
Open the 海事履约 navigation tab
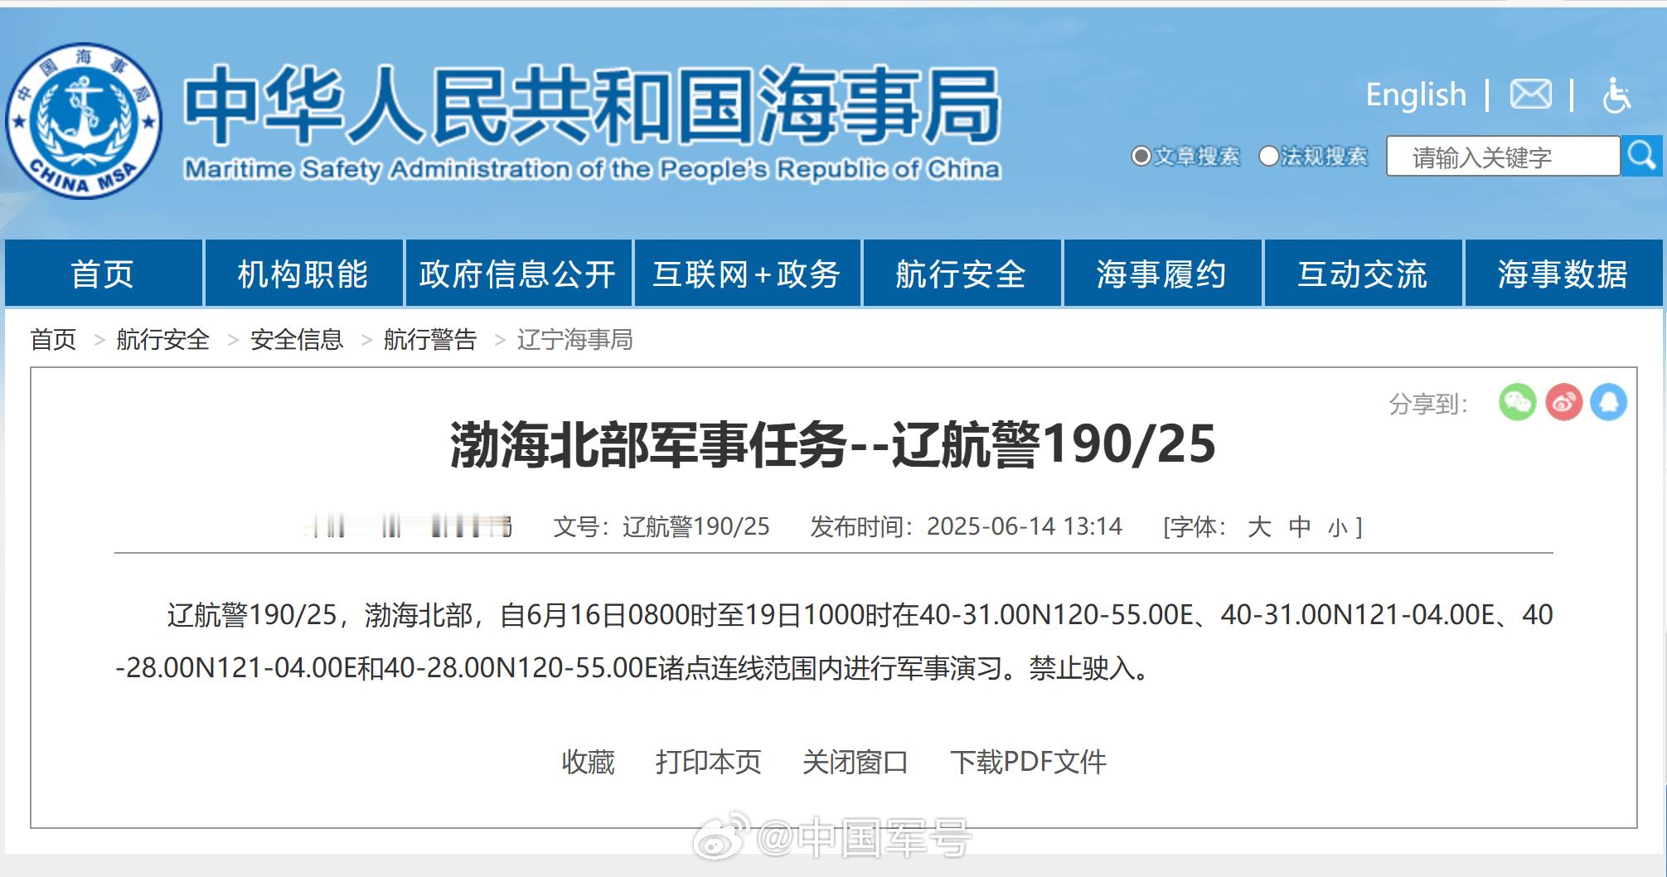pos(1162,274)
